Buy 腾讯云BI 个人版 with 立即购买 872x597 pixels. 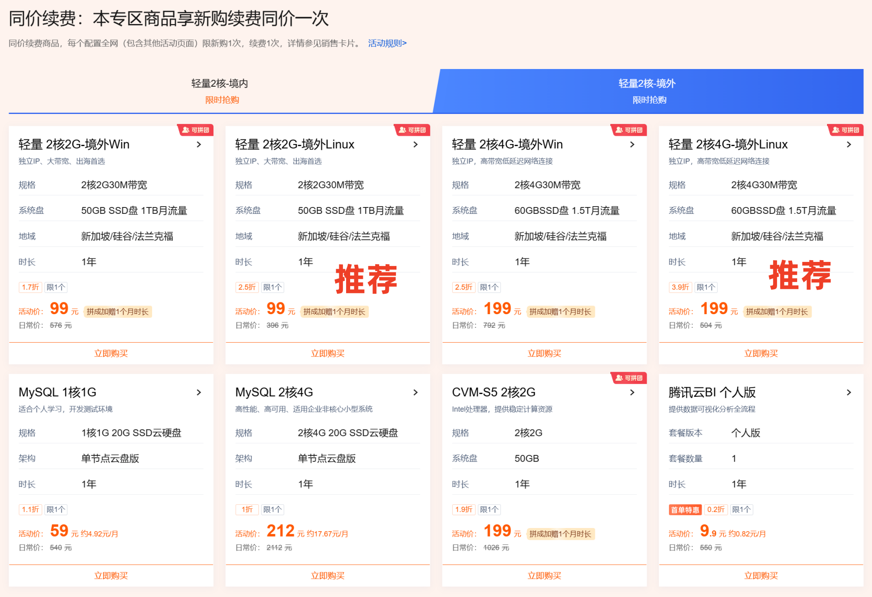[x=761, y=576]
